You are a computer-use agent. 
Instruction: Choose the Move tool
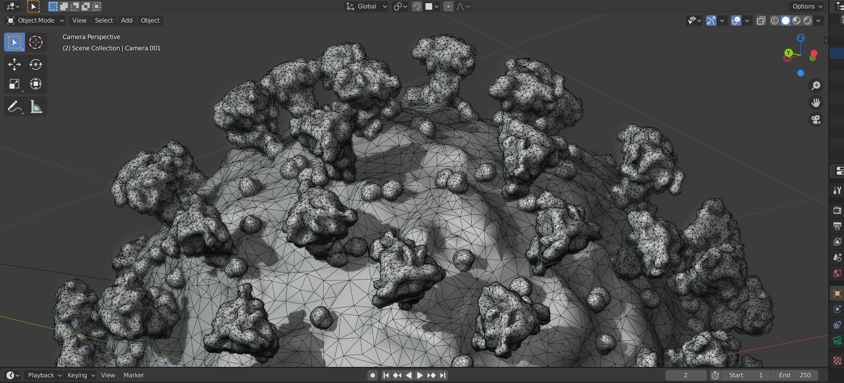pyautogui.click(x=14, y=64)
